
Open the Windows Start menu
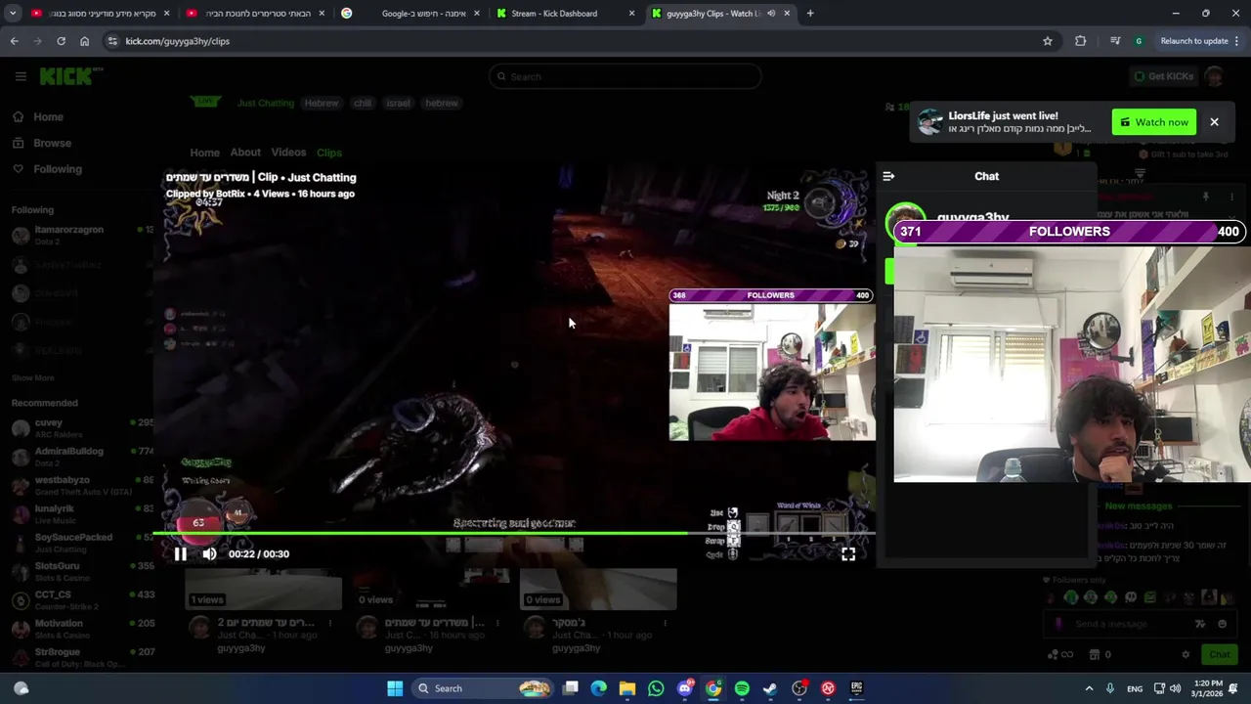click(395, 688)
